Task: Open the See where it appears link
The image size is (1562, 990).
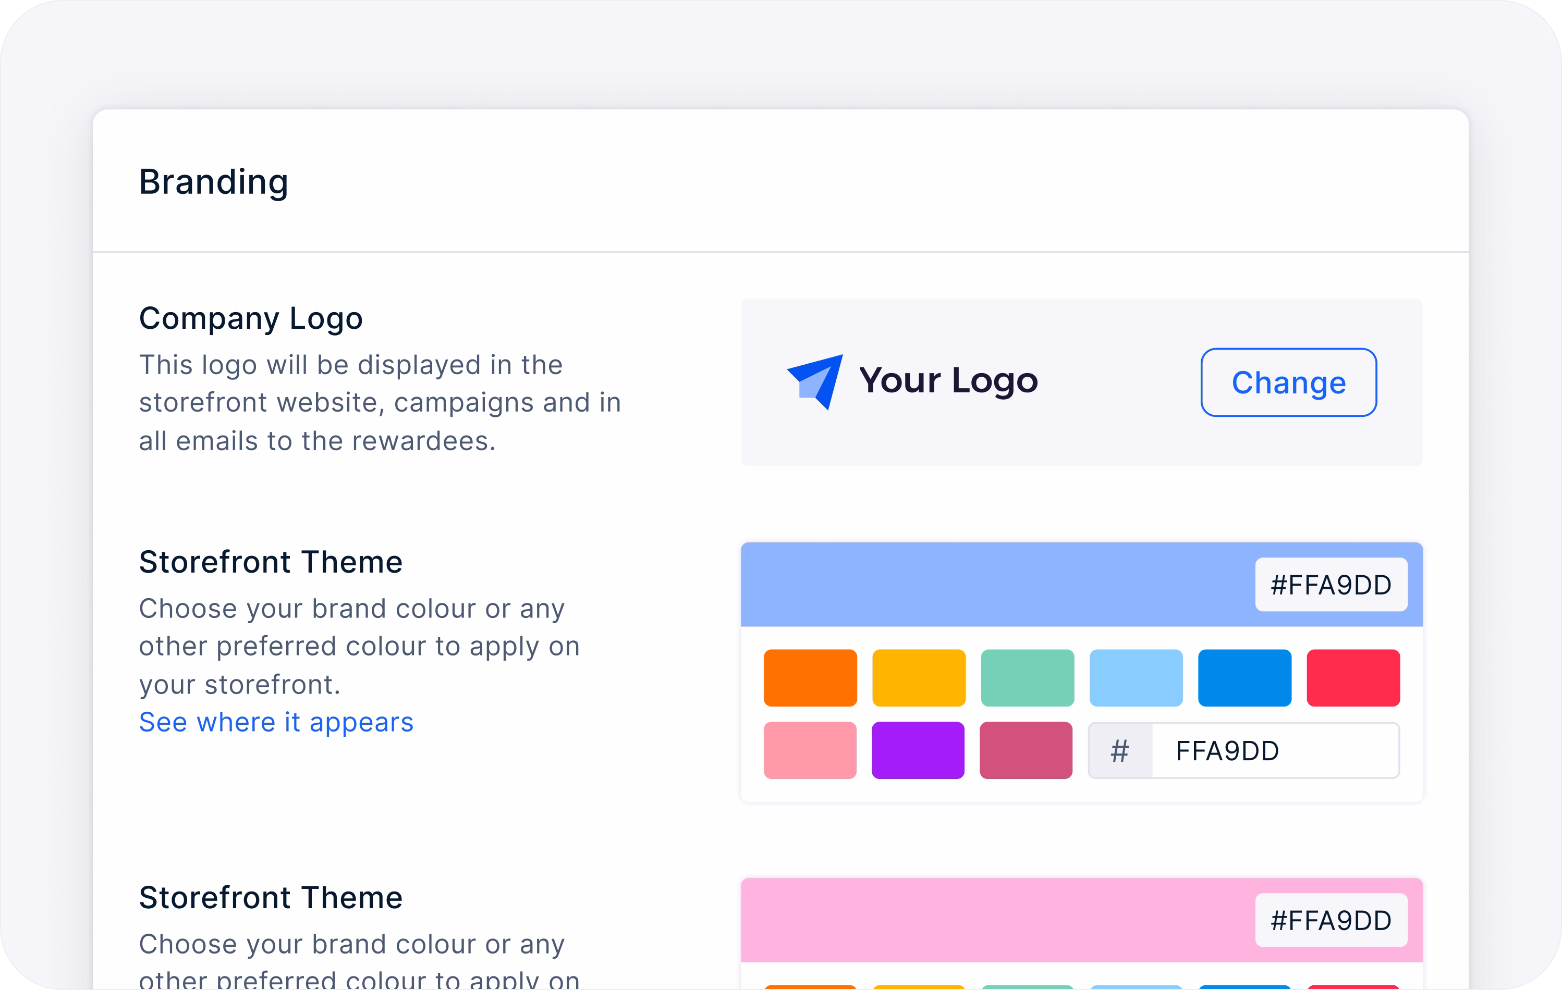Action: (x=276, y=722)
